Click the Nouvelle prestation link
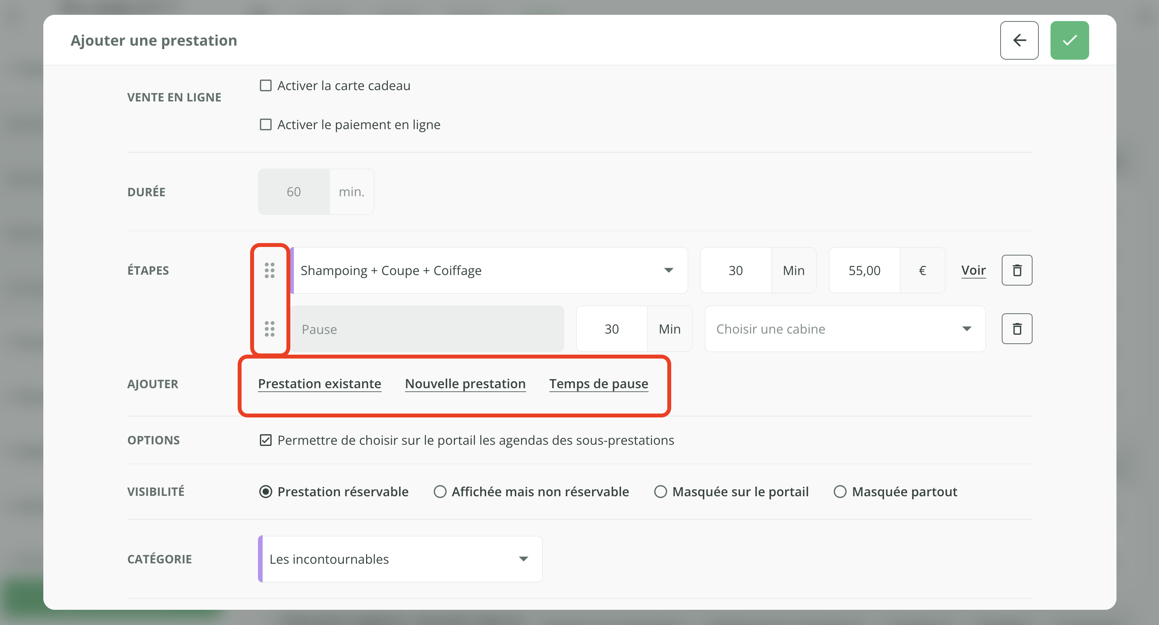 pyautogui.click(x=465, y=384)
